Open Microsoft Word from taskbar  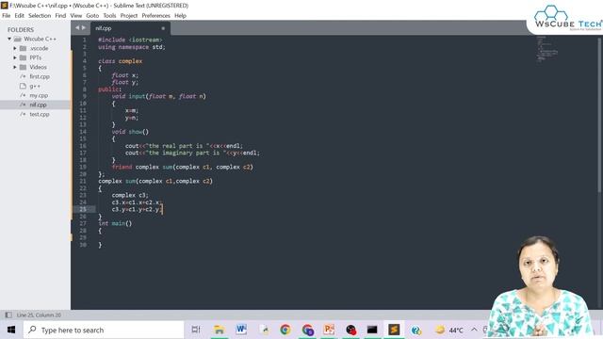241,330
